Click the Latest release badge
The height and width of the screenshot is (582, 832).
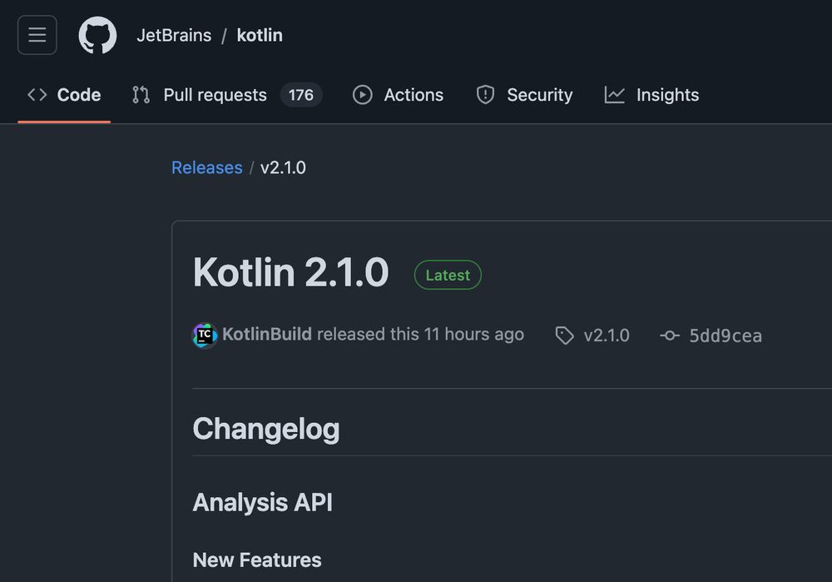tap(448, 275)
